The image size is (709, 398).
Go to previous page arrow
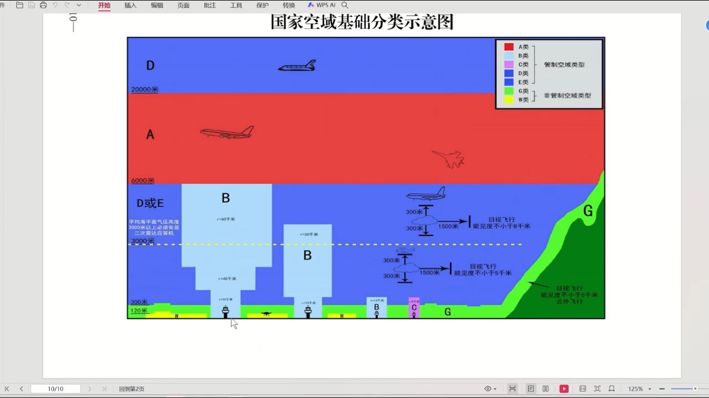[22, 389]
